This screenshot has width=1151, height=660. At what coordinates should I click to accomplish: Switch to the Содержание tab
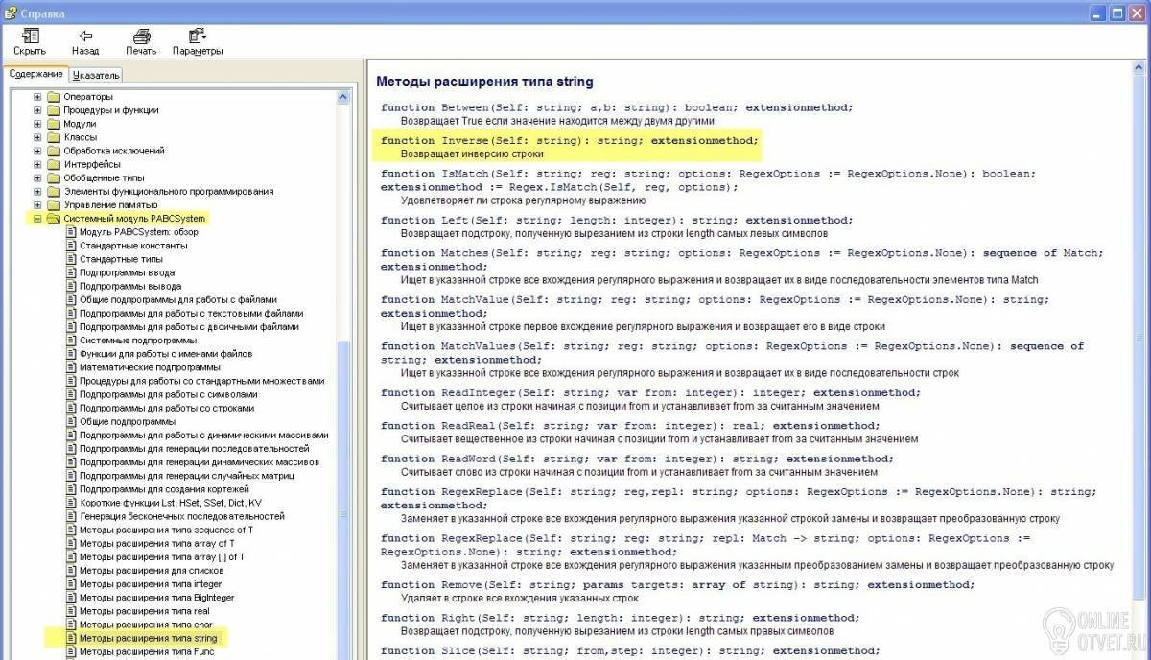point(36,74)
